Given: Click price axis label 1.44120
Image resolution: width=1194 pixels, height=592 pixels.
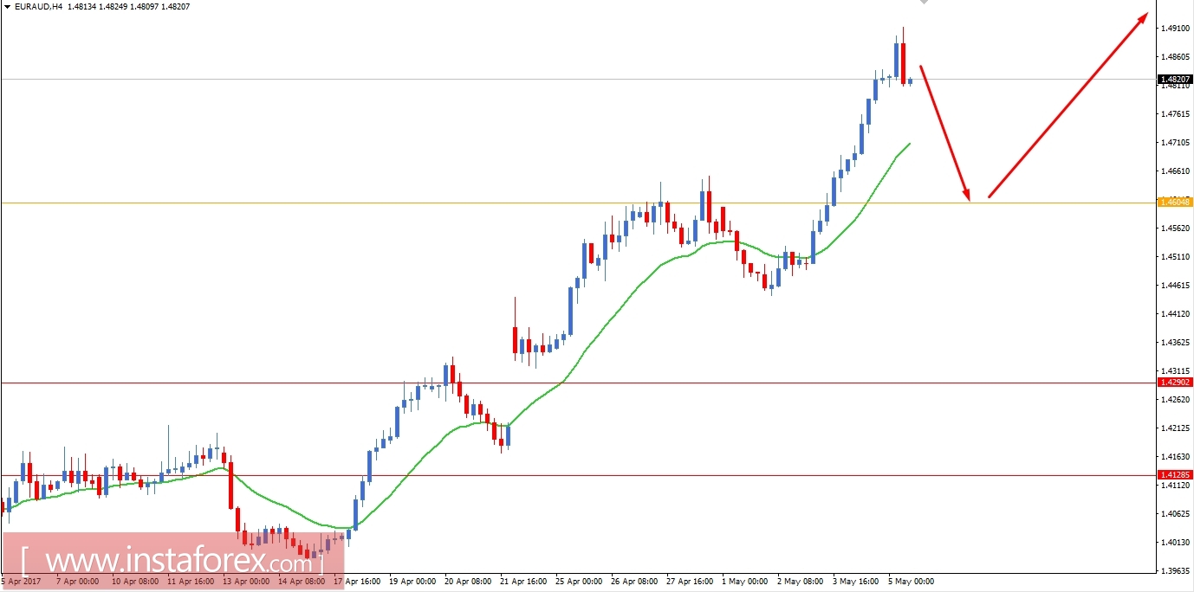Looking at the screenshot, I should pyautogui.click(x=1175, y=314).
